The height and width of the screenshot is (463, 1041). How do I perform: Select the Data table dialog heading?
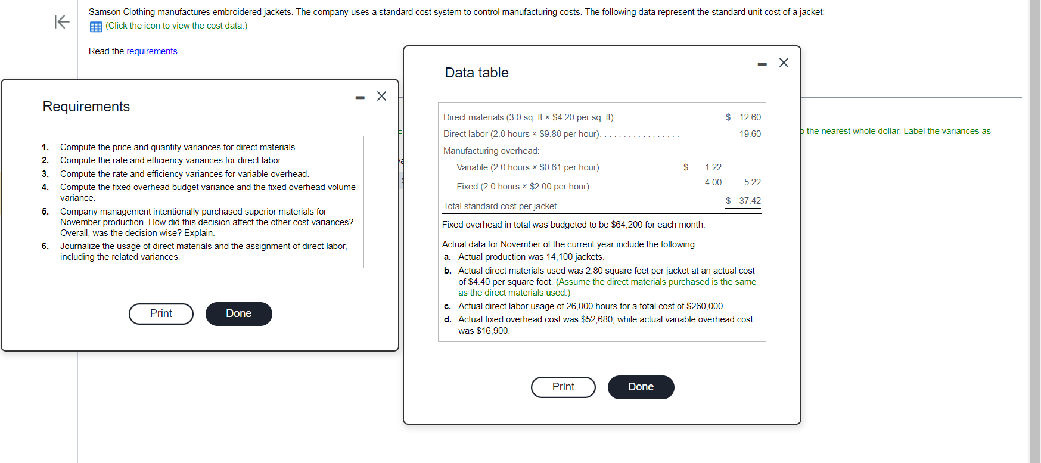click(x=477, y=73)
